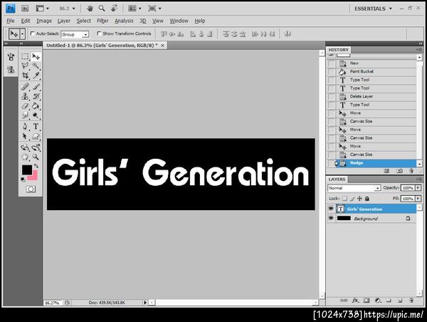The height and width of the screenshot is (322, 427).
Task: Select the Crop tool
Action: tap(25, 75)
